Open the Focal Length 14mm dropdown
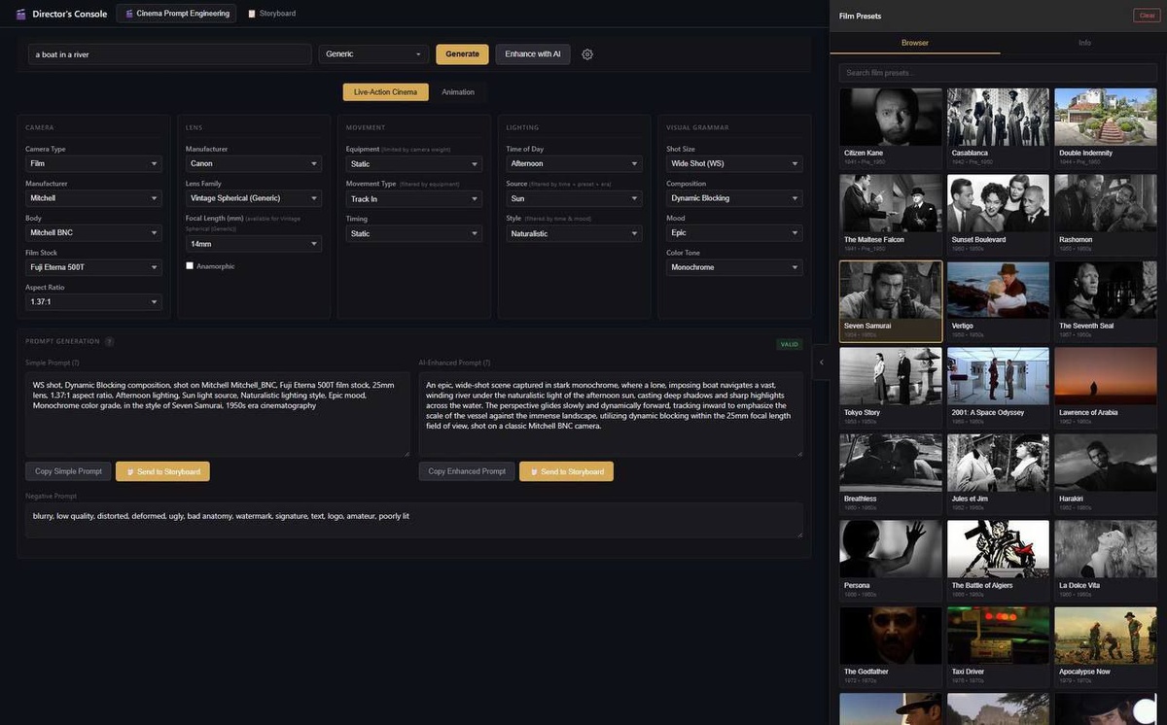1167x725 pixels. [x=254, y=244]
